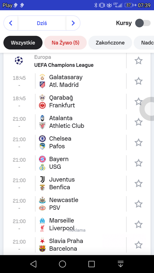
Task: Select the Wszystkie filter tab
Action: [23, 43]
